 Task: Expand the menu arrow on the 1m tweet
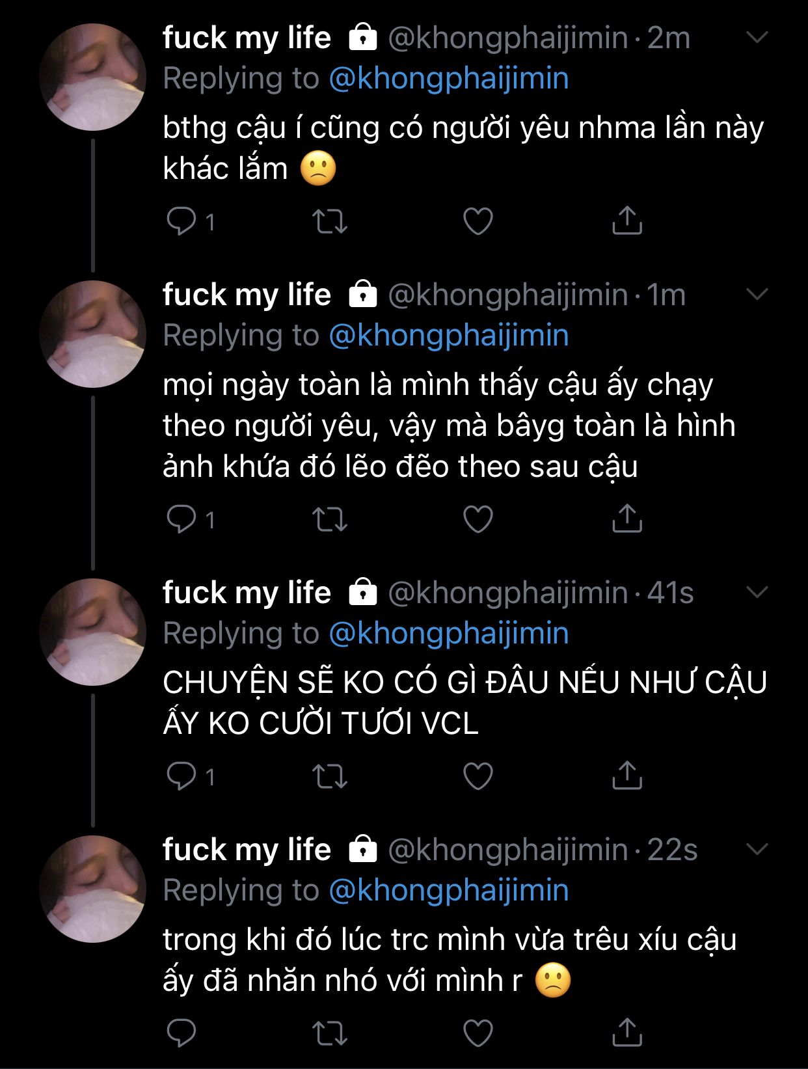click(x=757, y=295)
